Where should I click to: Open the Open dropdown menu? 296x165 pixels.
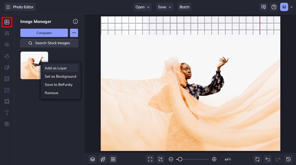coord(143,7)
